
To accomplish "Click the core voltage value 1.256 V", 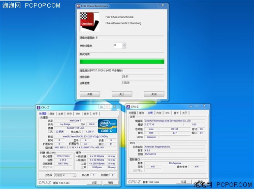I will [89, 132].
